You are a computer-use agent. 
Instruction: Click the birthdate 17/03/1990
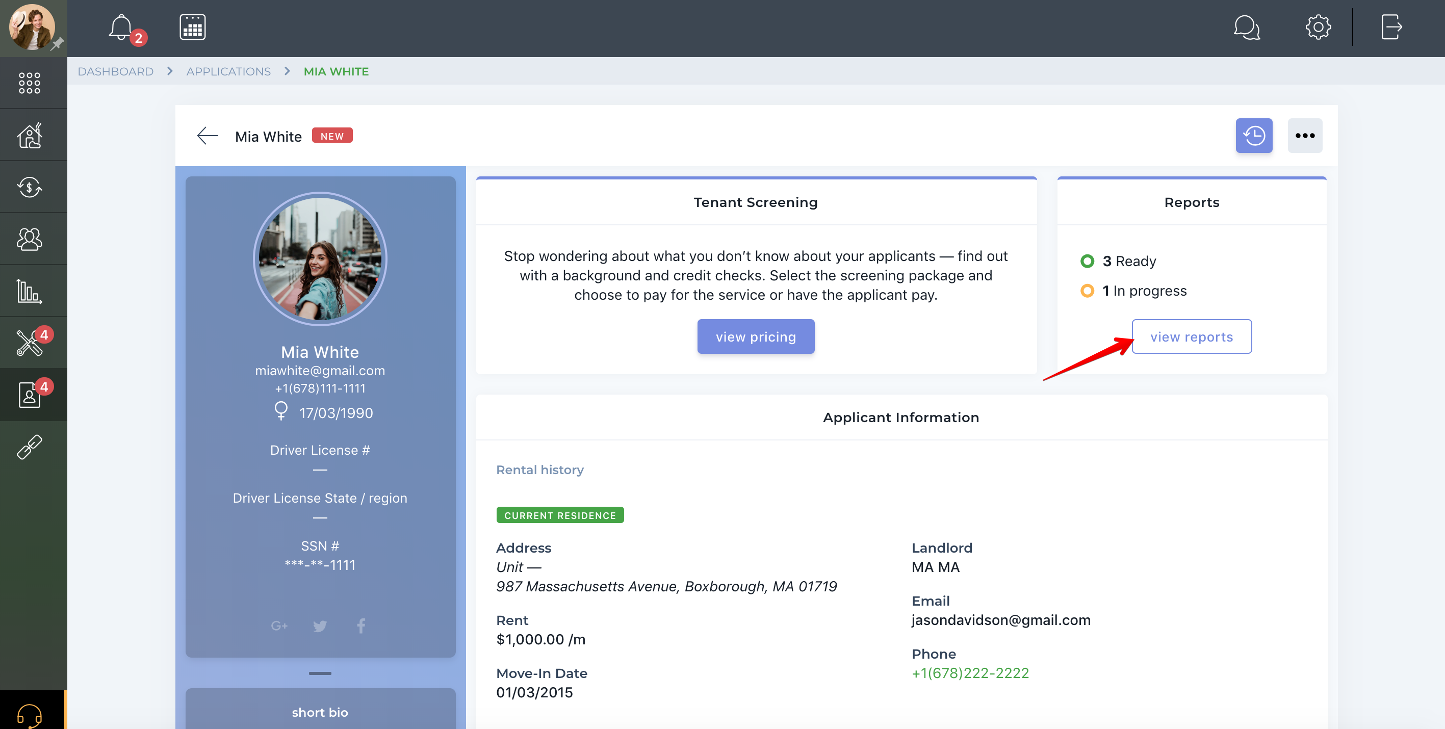pyautogui.click(x=336, y=413)
